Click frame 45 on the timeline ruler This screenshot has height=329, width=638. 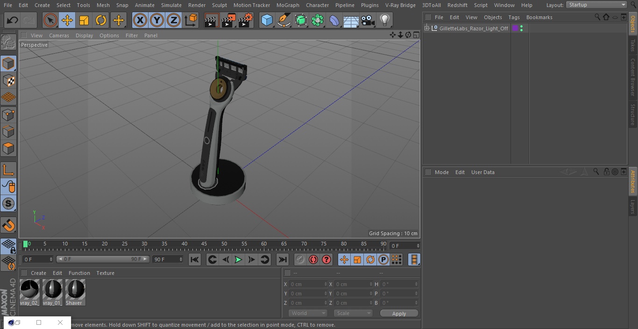point(204,244)
